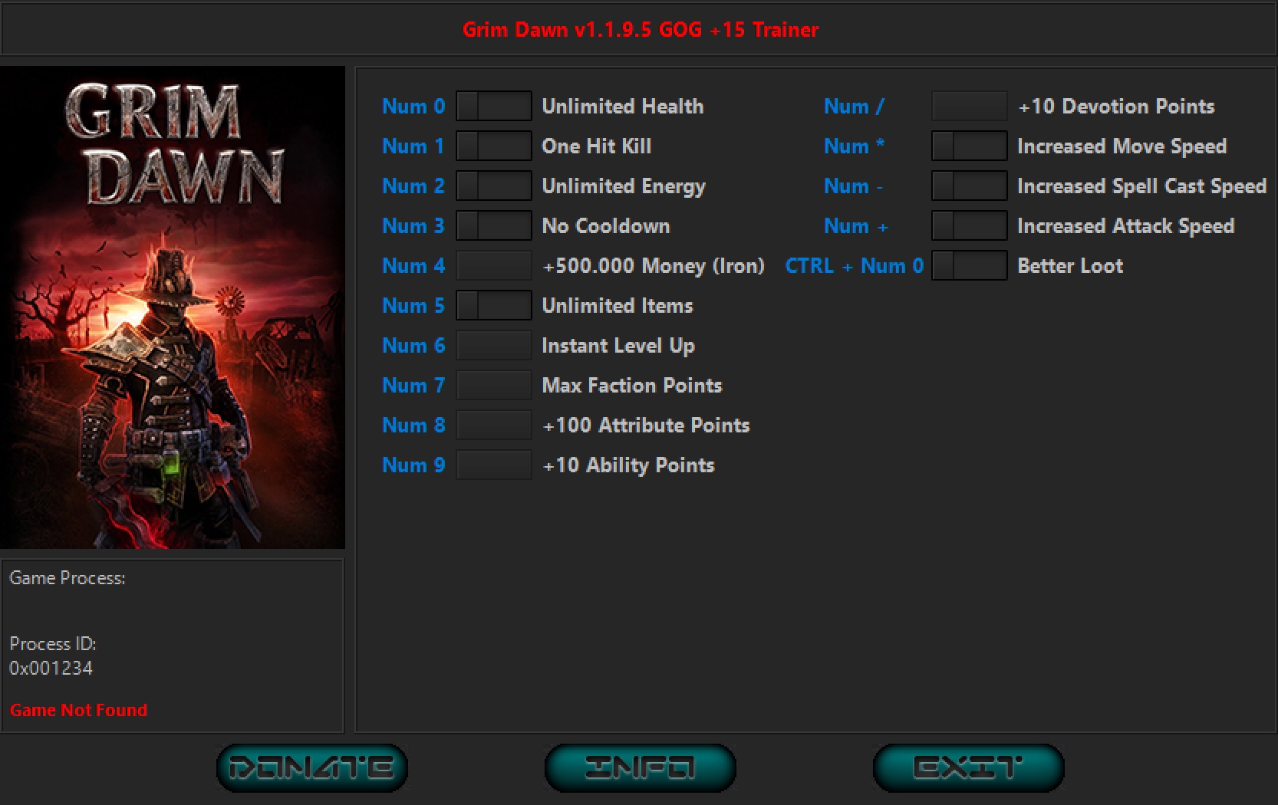Screen dimensions: 1278x805
Task: Turn on Unlimited Items toggle
Action: click(494, 305)
